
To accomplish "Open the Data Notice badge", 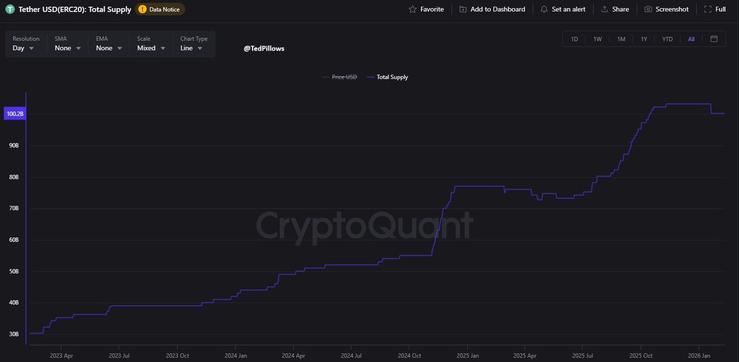I will tap(160, 9).
